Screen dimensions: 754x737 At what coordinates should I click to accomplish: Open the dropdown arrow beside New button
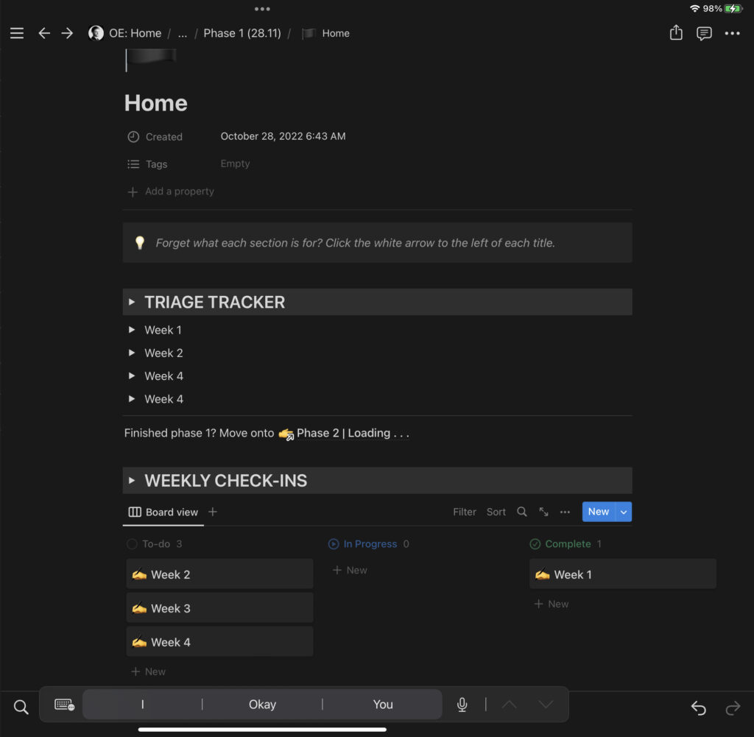click(624, 512)
